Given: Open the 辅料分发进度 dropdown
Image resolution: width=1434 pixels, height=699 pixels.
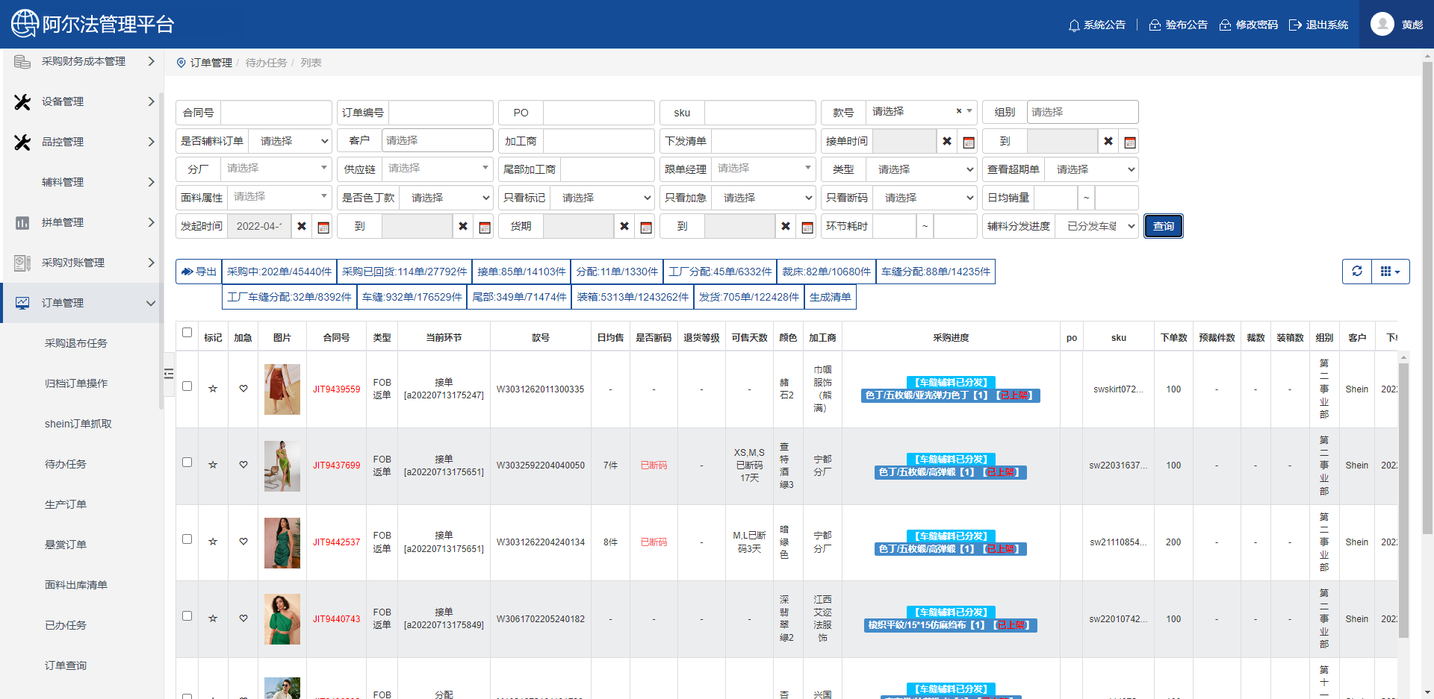Looking at the screenshot, I should click(x=1096, y=226).
